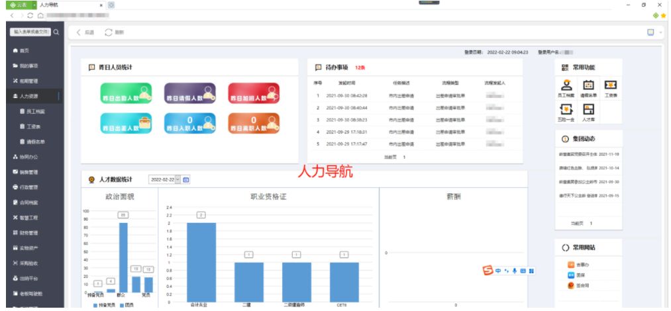Click the layout icon at toolbar right
Viewport: 671px width, 311px height.
click(x=650, y=32)
